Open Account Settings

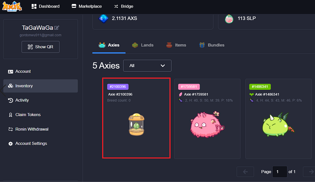[41, 144]
